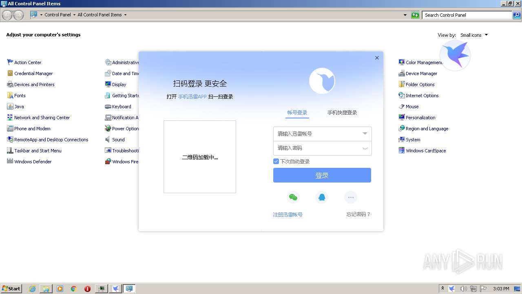Click the volume speaker tray icon
The width and height of the screenshot is (522, 294).
(463, 289)
